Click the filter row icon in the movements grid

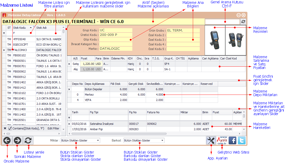[x=69, y=118]
